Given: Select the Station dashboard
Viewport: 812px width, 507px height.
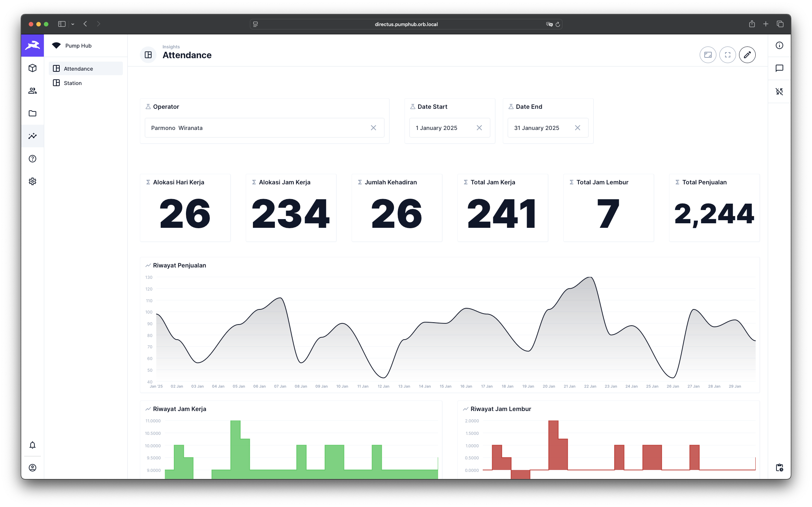Looking at the screenshot, I should [73, 83].
